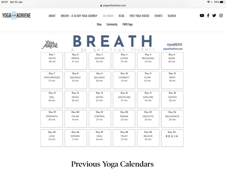
Task: Open the Shop link
Action: [x=99, y=24]
